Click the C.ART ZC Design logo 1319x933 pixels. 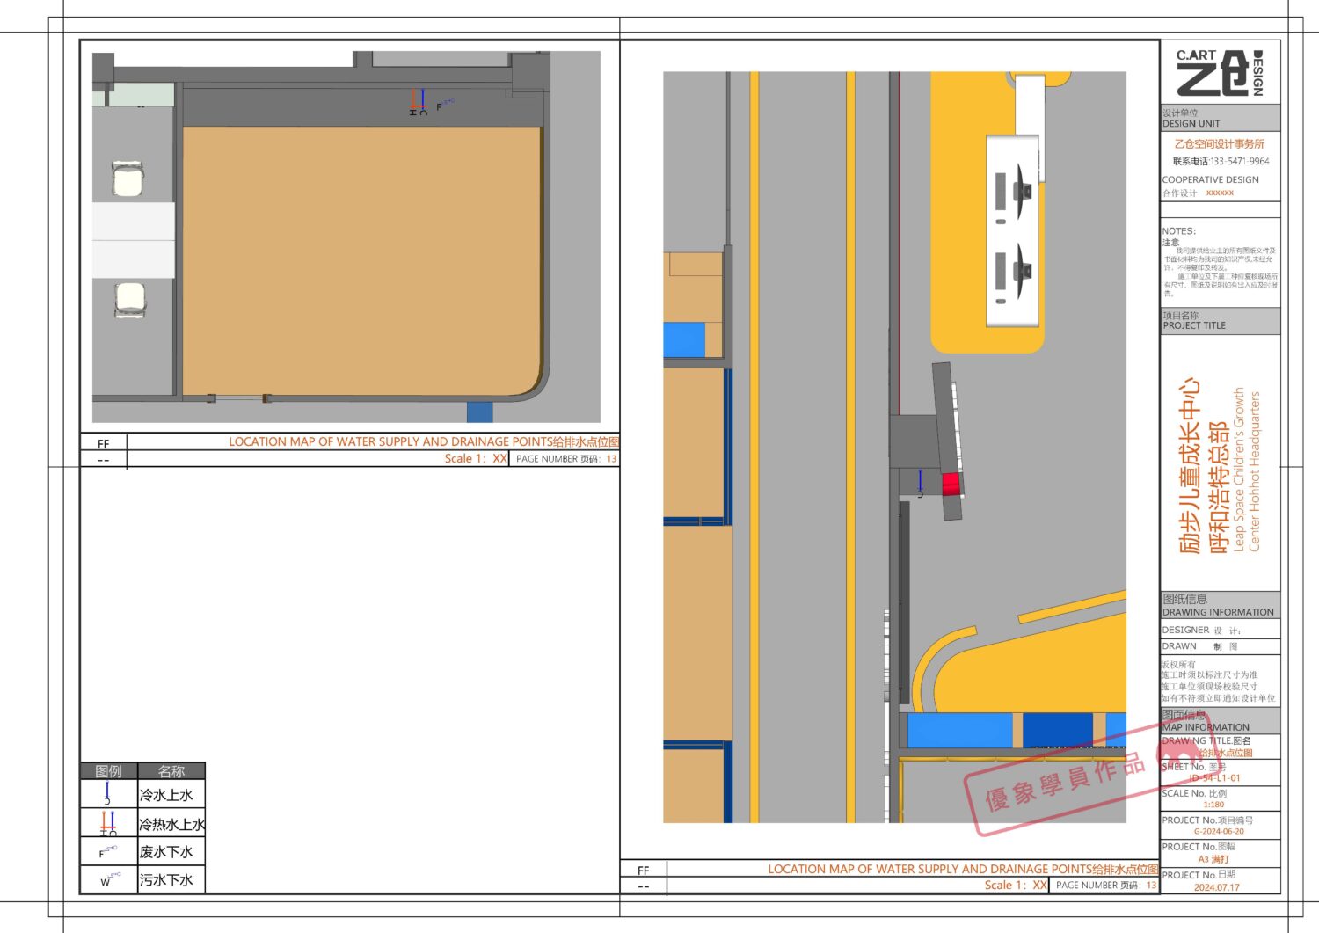click(1219, 73)
